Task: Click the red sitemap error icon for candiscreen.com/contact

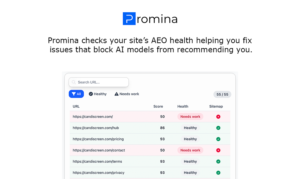Action: click(218, 150)
